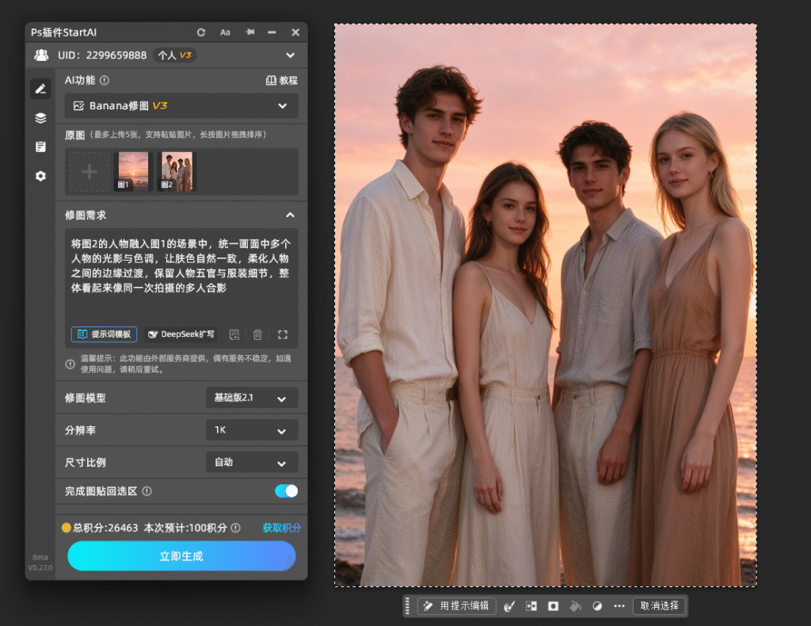Click the refresh icon in plugin header
This screenshot has height=626, width=811.
(x=201, y=32)
